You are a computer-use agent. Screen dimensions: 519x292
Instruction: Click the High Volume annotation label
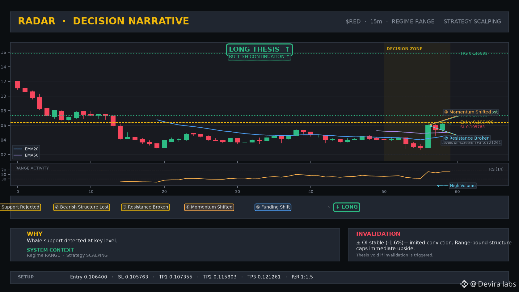462,186
